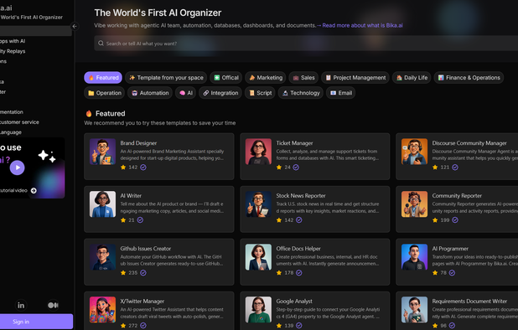Click the Github Issues Creator avatar
The image size is (518, 330).
(x=102, y=257)
